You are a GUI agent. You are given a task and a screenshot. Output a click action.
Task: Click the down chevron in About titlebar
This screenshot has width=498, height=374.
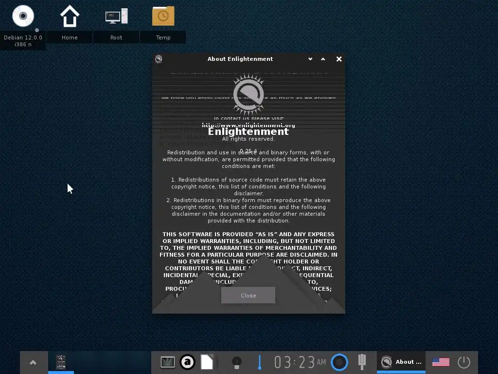(x=310, y=59)
